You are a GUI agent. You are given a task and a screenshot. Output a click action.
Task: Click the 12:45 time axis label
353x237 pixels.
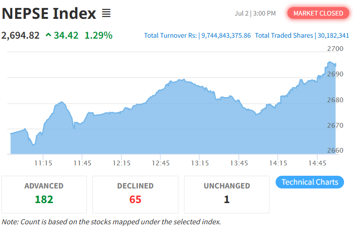[160, 163]
